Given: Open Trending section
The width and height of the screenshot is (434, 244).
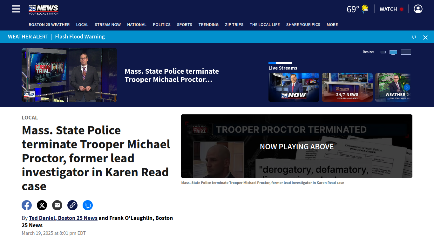Looking at the screenshot, I should (208, 24).
